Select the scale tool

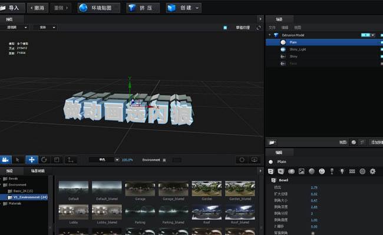pyautogui.click(x=57, y=160)
